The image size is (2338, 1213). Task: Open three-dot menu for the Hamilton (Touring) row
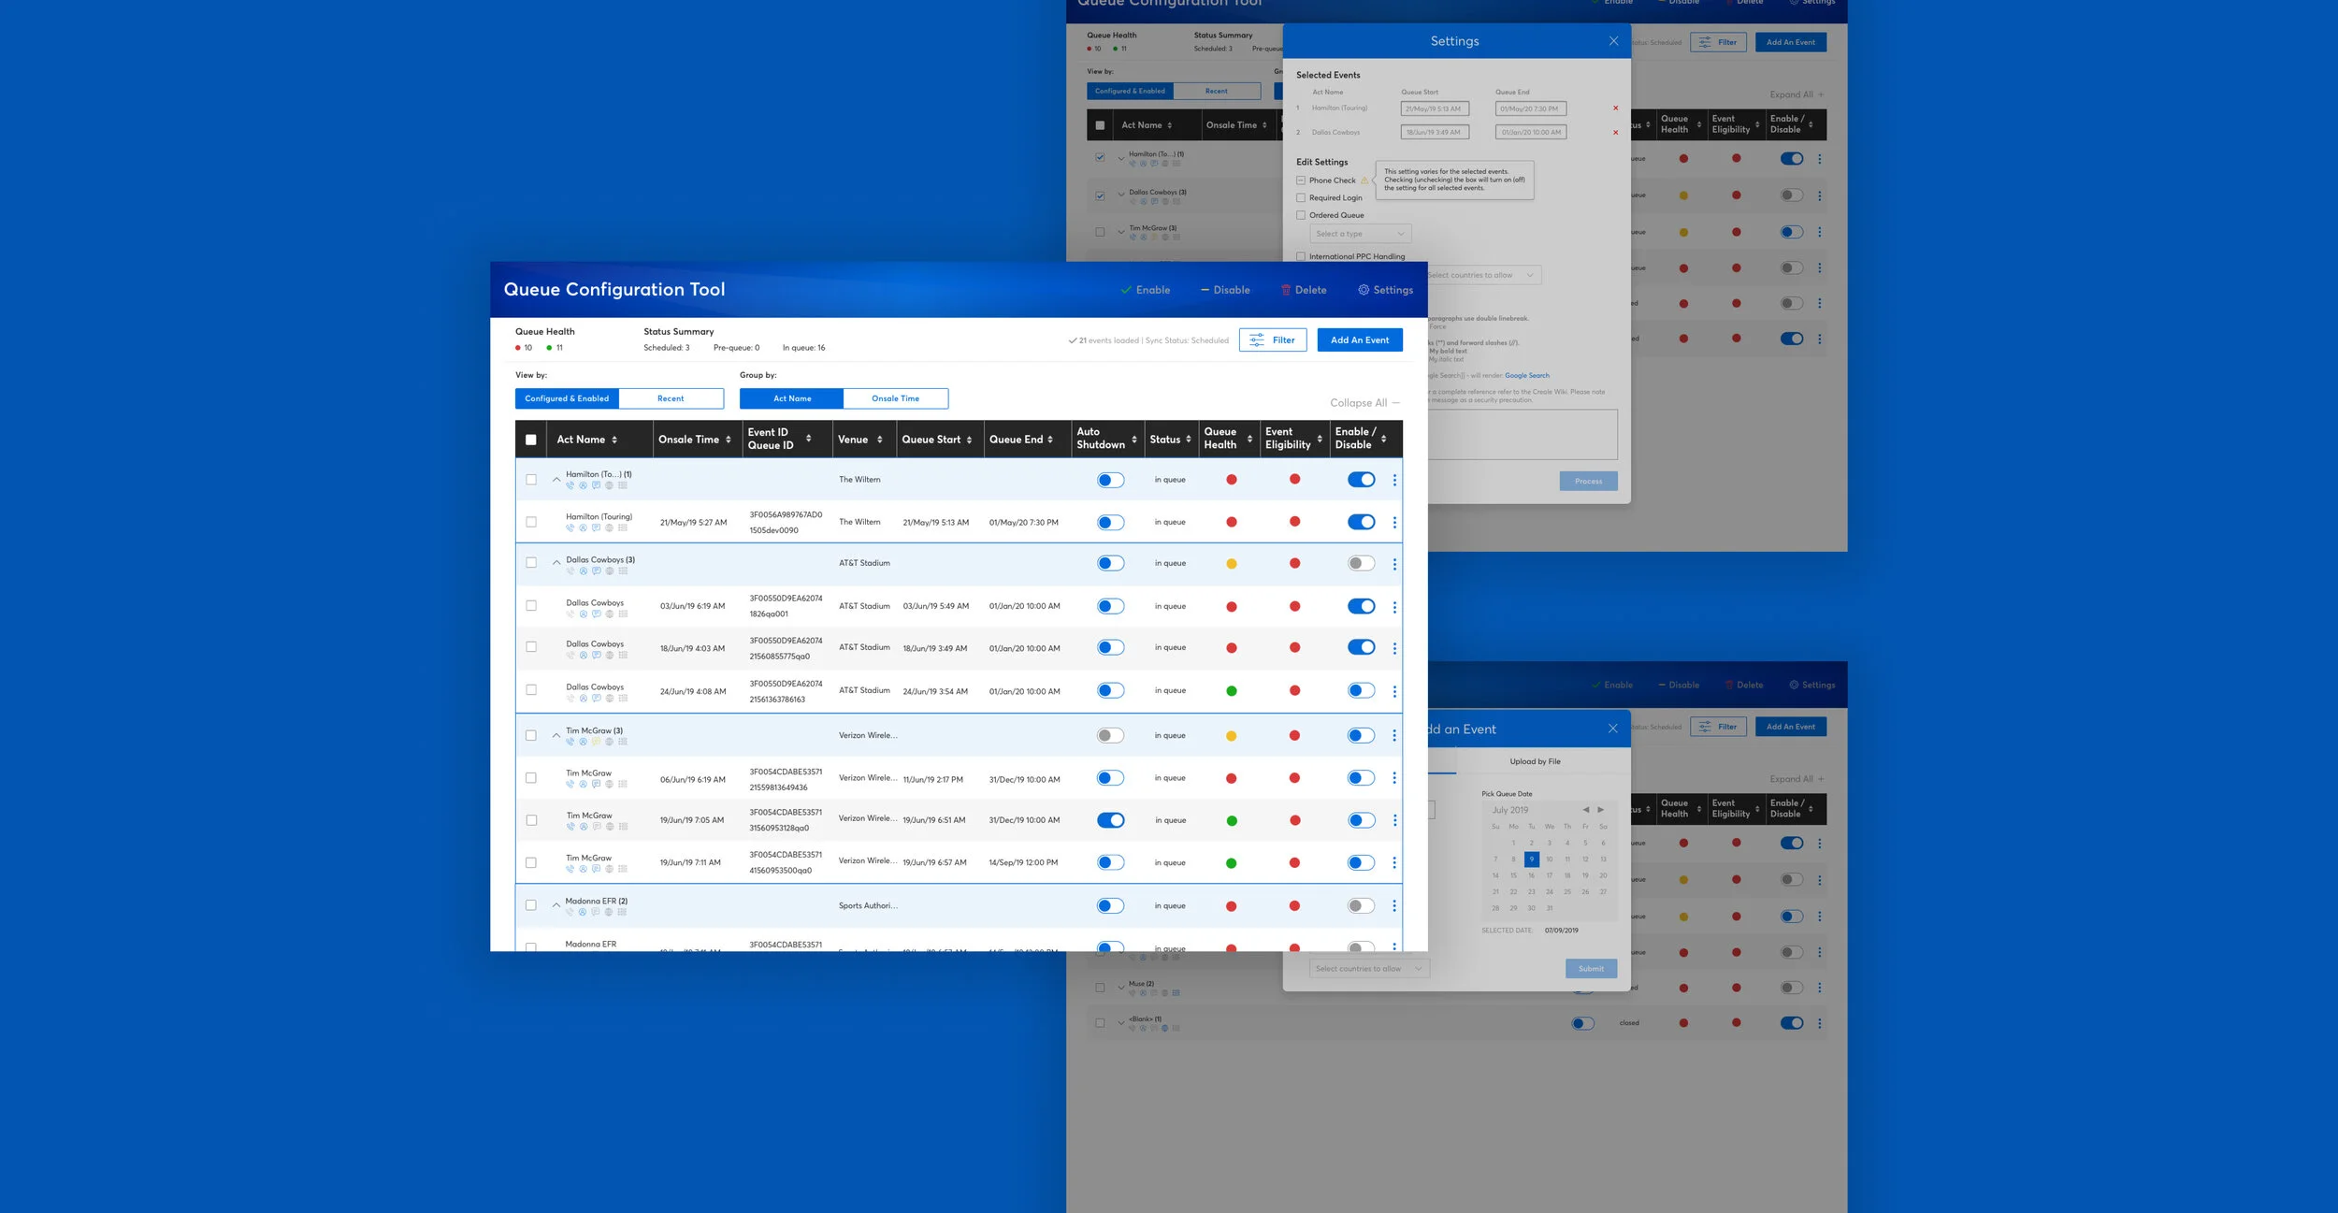[1394, 523]
